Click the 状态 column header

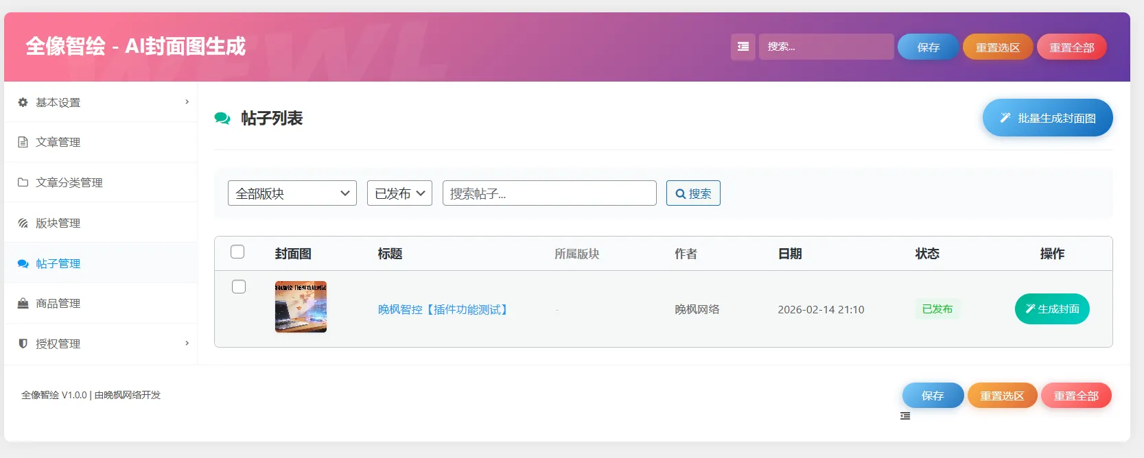pos(927,254)
